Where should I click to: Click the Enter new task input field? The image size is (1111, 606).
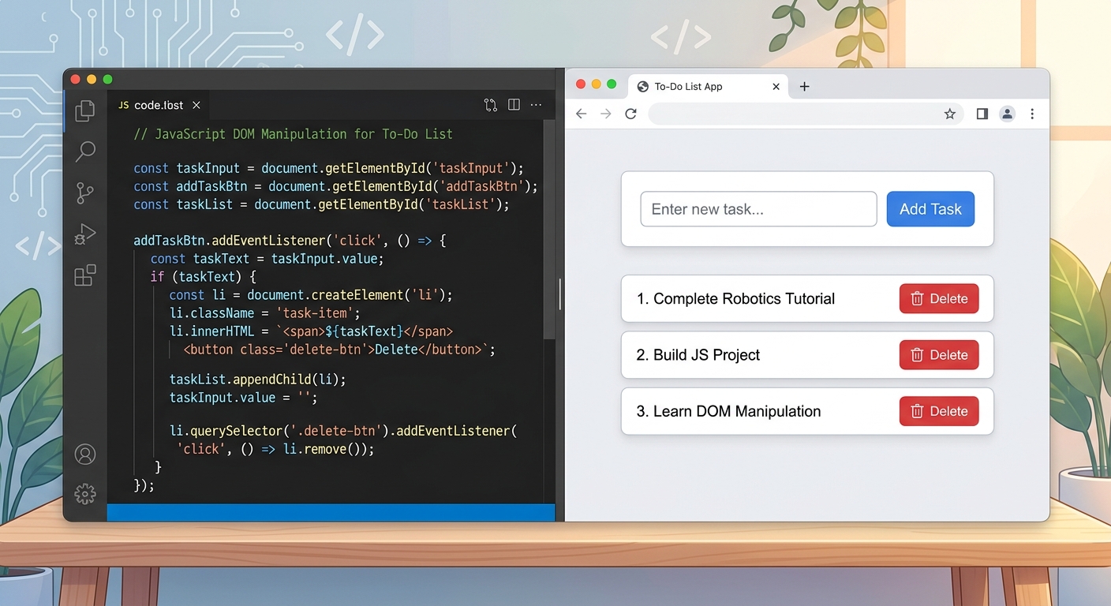pos(758,208)
